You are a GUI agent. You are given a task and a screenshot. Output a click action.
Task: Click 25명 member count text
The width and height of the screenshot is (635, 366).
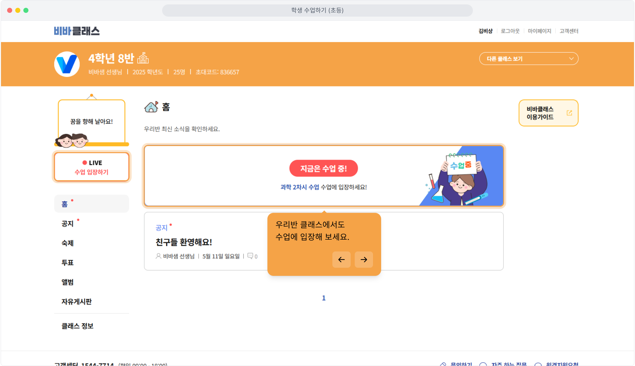coord(179,72)
